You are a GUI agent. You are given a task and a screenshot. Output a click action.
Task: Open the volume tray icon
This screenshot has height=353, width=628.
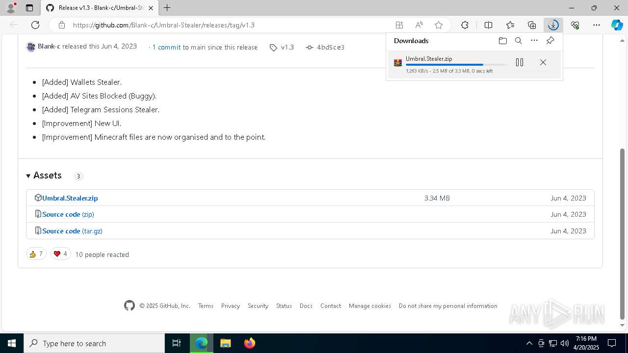565,343
